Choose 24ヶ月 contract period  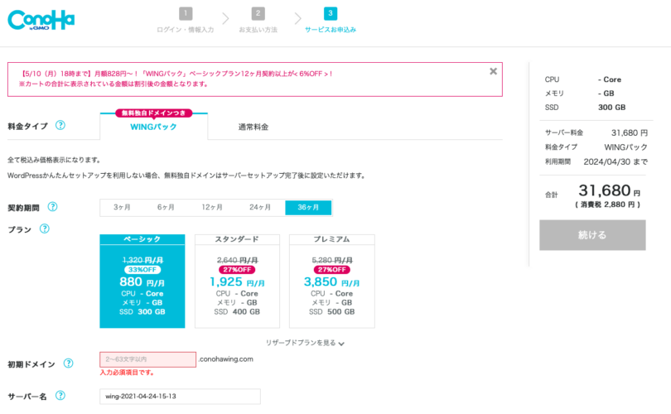260,208
